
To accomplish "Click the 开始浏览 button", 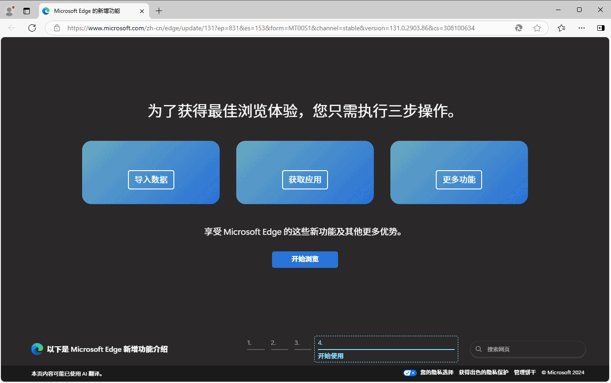I will (305, 259).
